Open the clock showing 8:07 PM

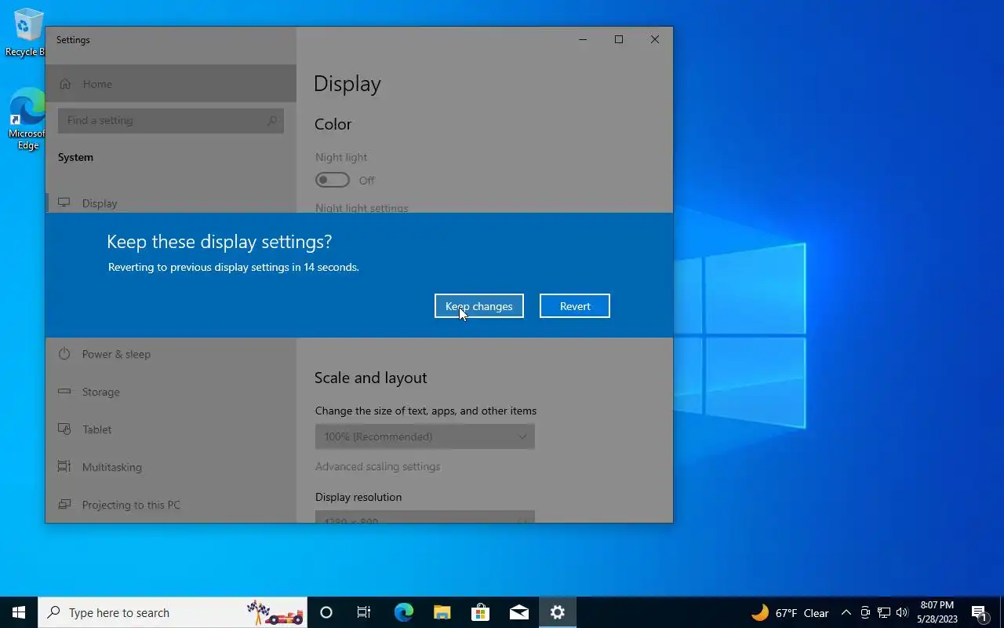coord(937,612)
